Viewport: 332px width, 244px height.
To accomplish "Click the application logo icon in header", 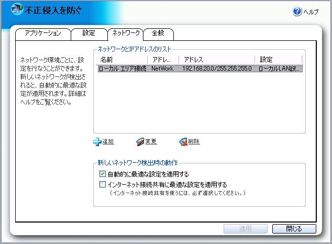I will [17, 9].
